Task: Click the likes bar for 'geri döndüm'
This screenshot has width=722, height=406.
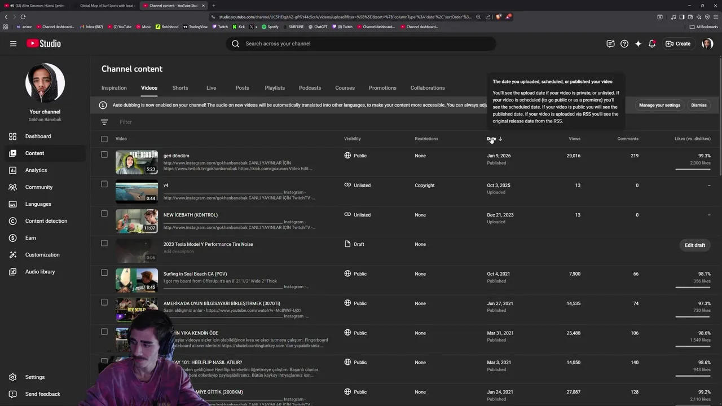Action: point(693,169)
